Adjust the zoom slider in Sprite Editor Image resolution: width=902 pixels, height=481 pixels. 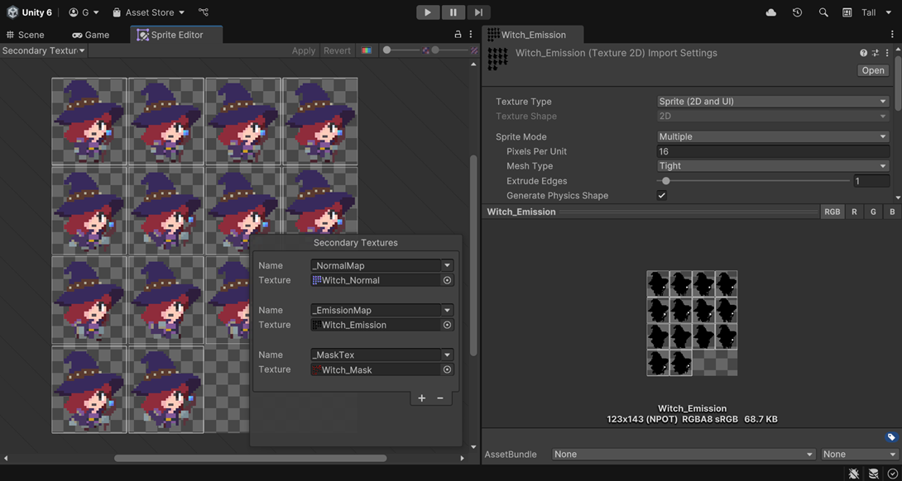(402, 50)
